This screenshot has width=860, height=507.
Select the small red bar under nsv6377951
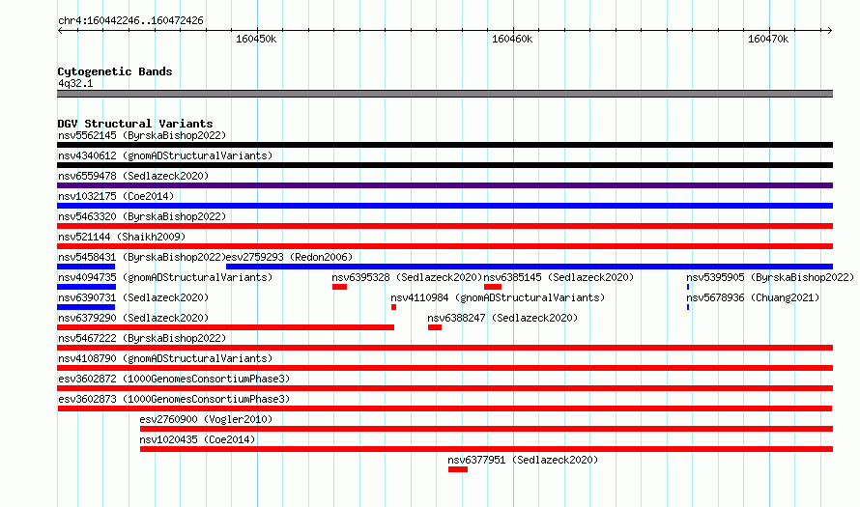(x=458, y=469)
